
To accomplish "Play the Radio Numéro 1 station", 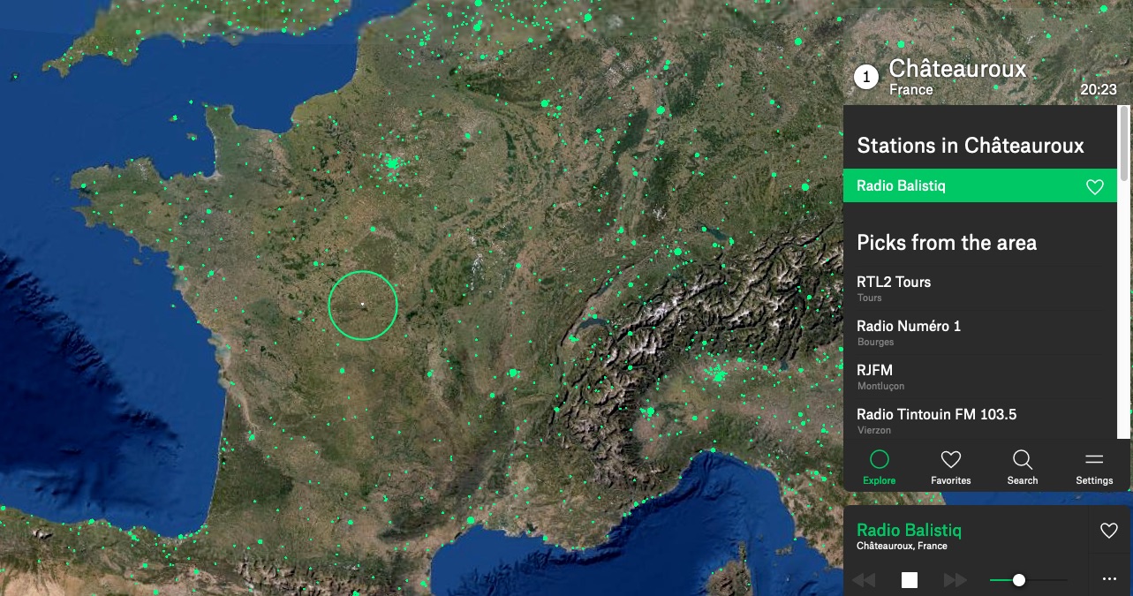I will point(980,331).
